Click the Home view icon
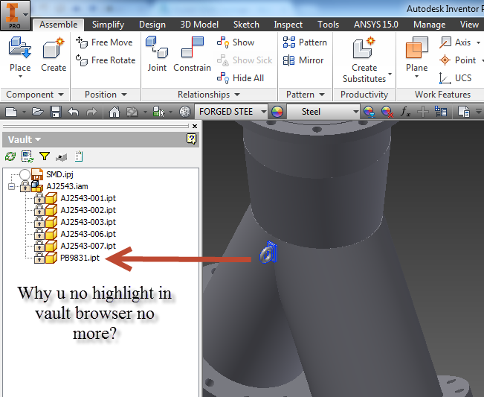484x397 pixels. 114,112
